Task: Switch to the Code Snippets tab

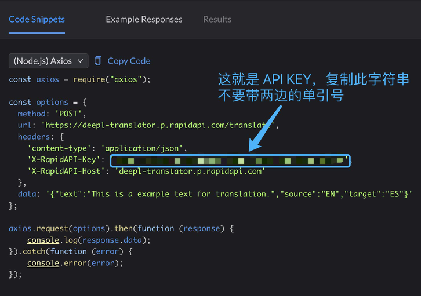Action: (37, 19)
